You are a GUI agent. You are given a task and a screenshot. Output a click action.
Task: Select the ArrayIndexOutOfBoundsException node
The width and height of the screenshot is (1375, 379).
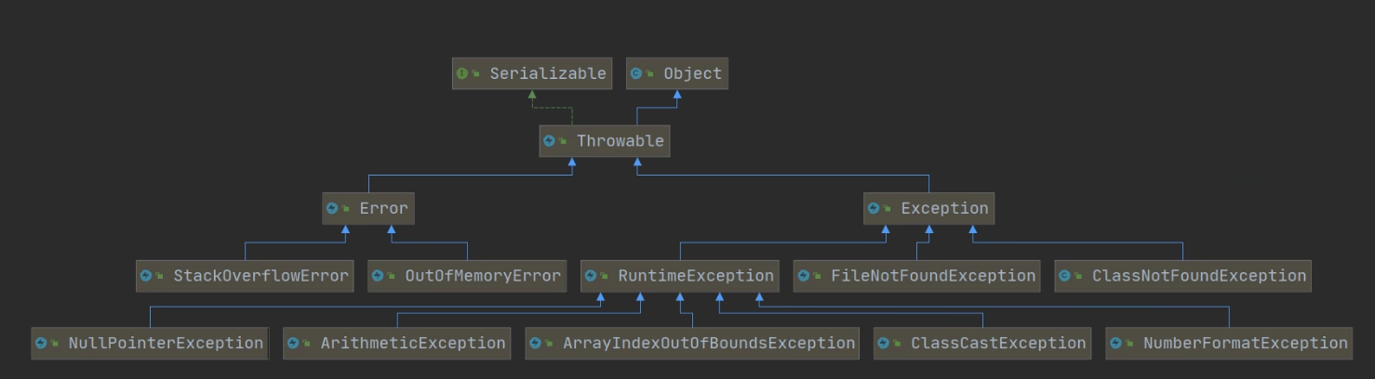click(691, 344)
